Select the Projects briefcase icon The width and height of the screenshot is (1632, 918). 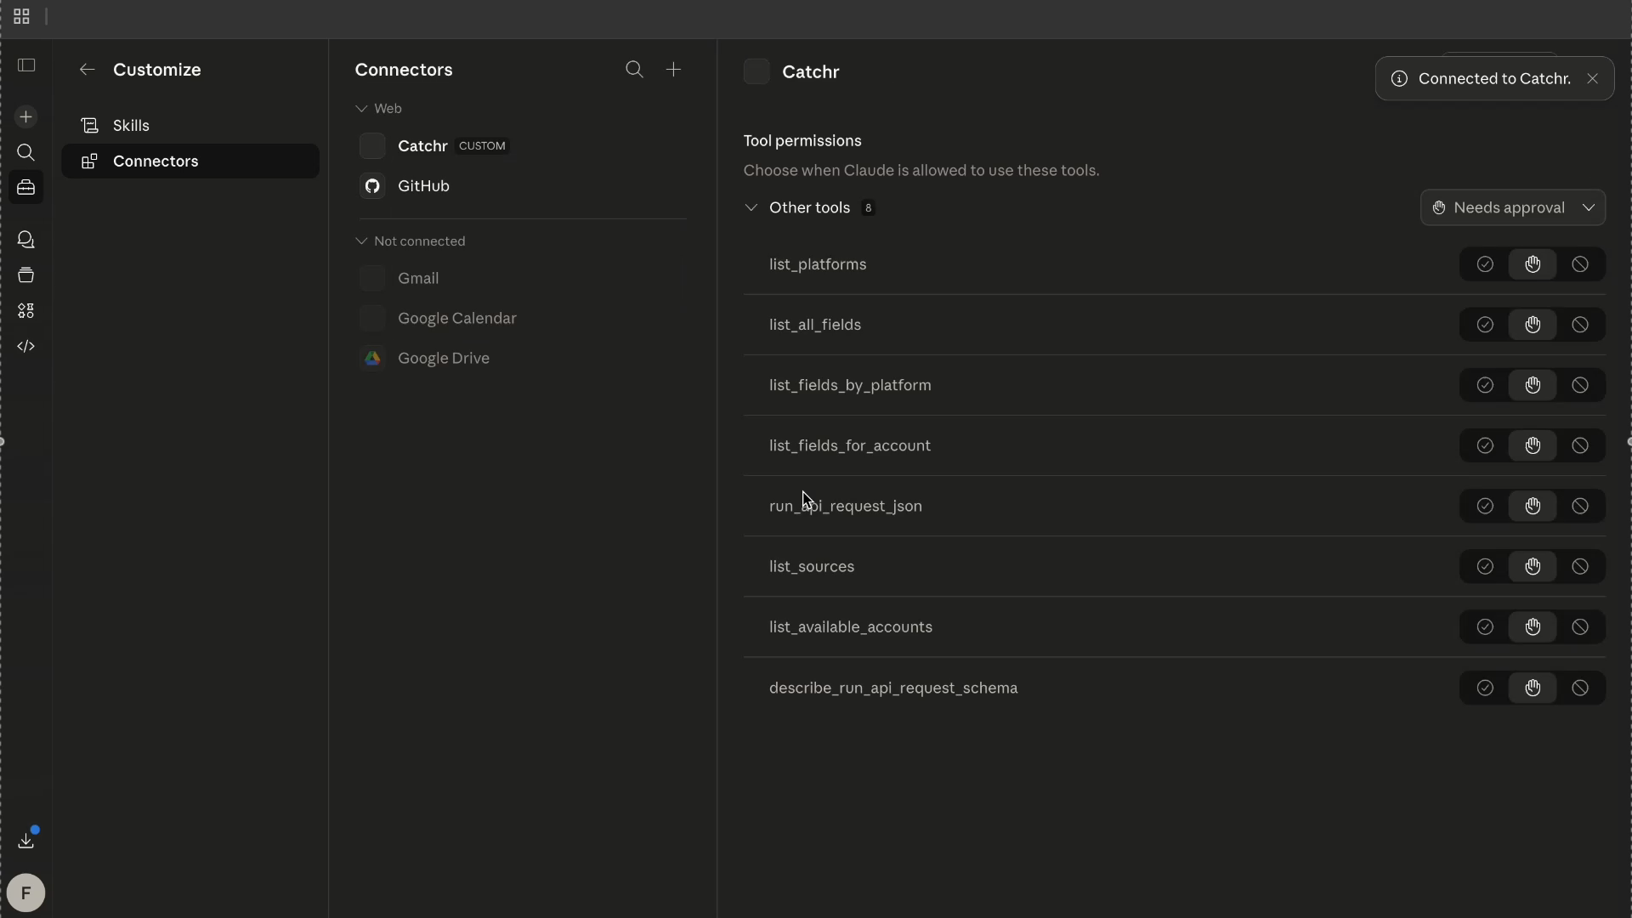coord(26,188)
